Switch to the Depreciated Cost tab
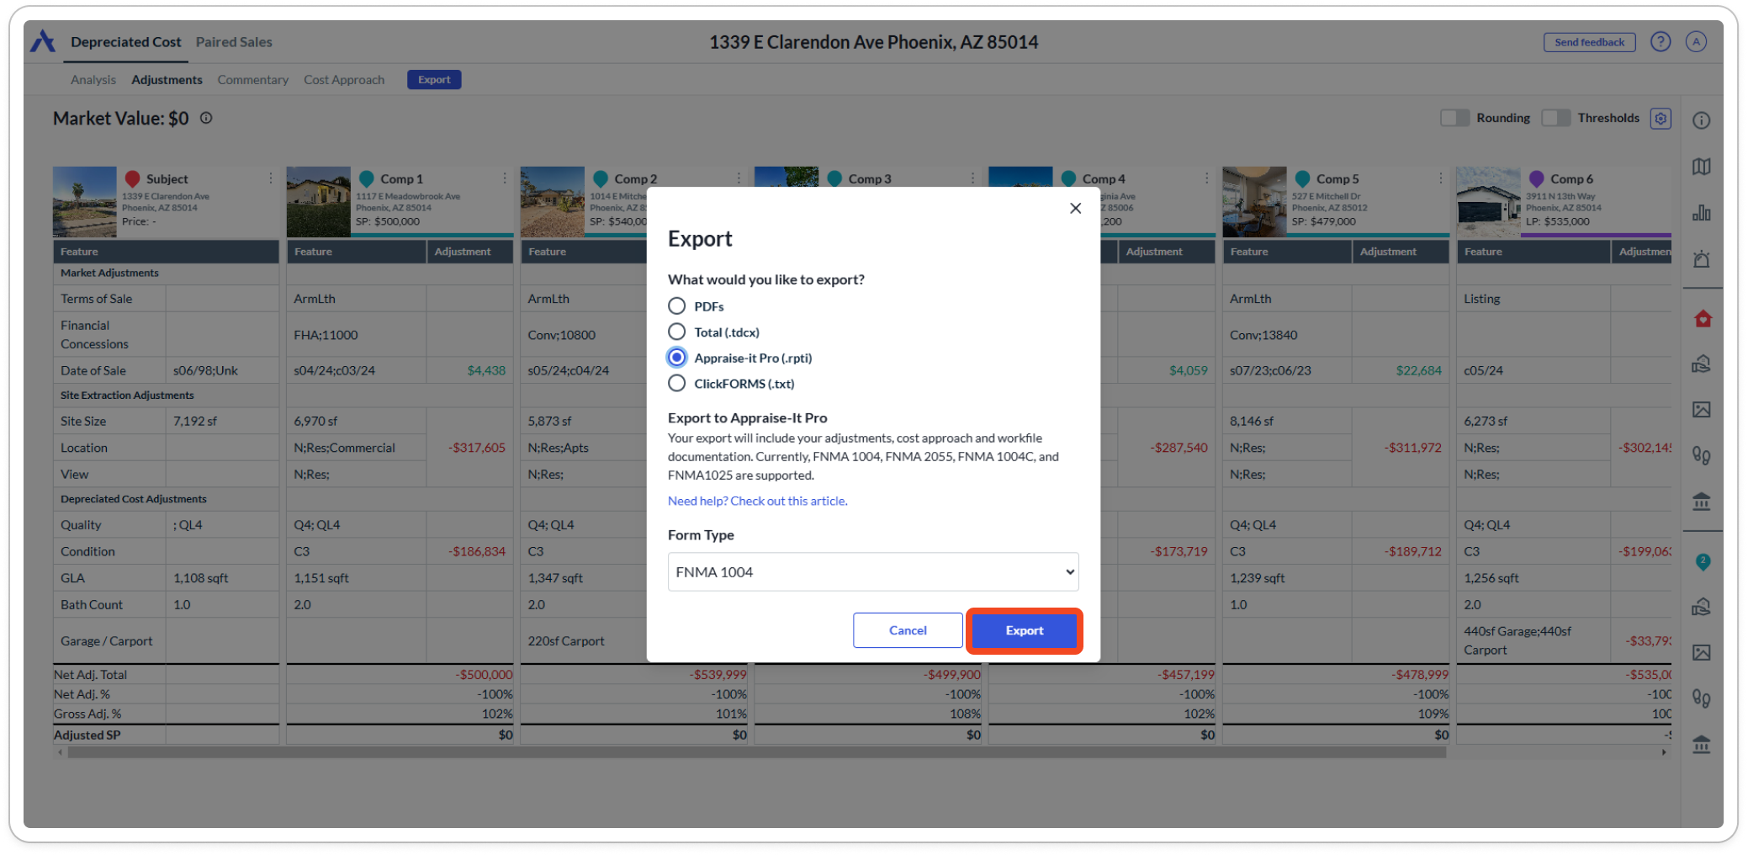Image resolution: width=1748 pixels, height=855 pixels. click(x=125, y=42)
